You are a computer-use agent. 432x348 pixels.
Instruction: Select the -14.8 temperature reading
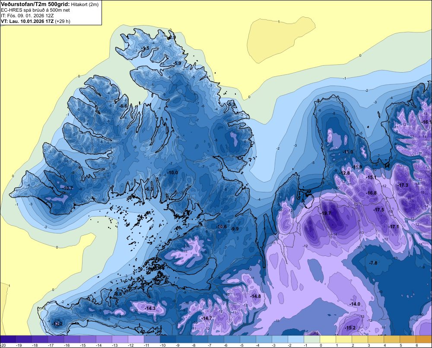click(255, 296)
